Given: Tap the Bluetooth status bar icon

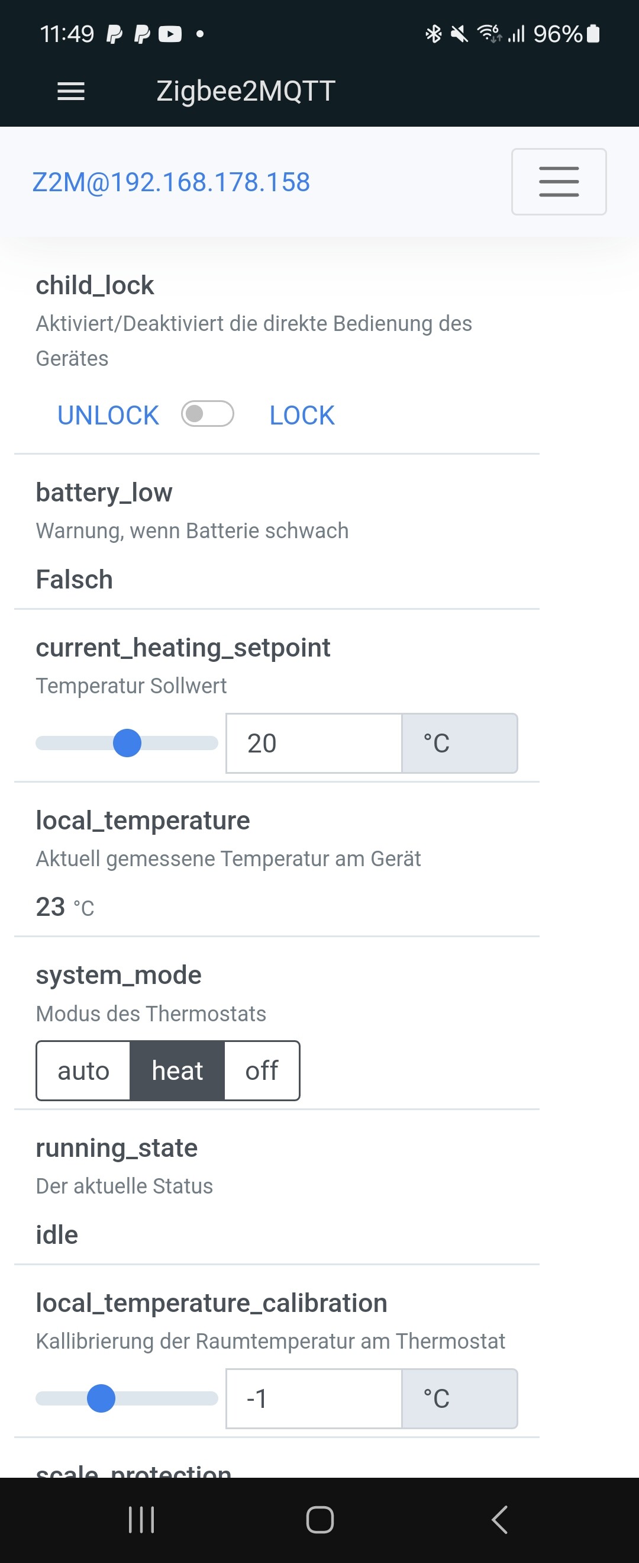Looking at the screenshot, I should pos(434,34).
